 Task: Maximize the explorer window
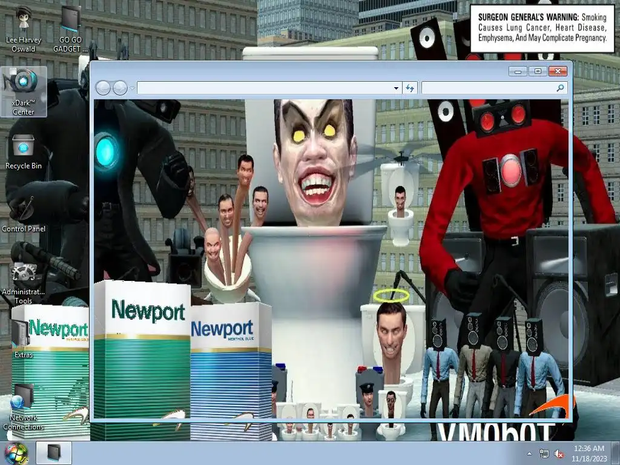[538, 71]
